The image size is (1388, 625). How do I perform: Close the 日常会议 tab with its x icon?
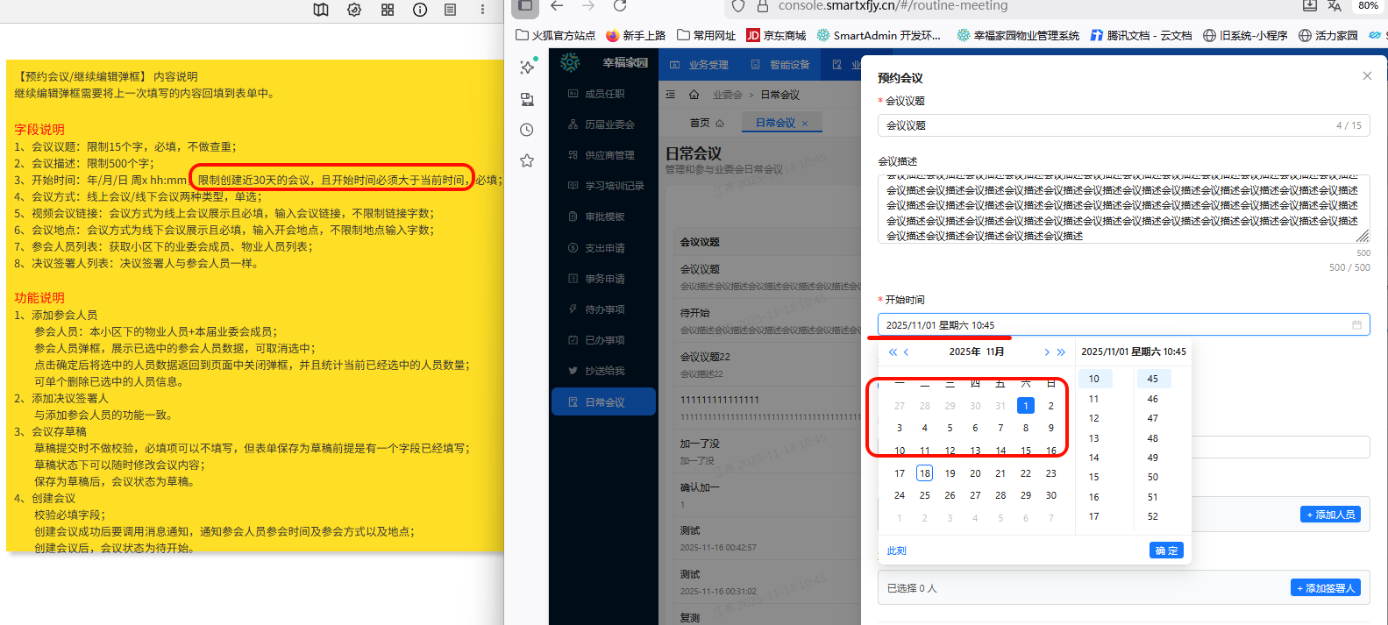point(805,124)
